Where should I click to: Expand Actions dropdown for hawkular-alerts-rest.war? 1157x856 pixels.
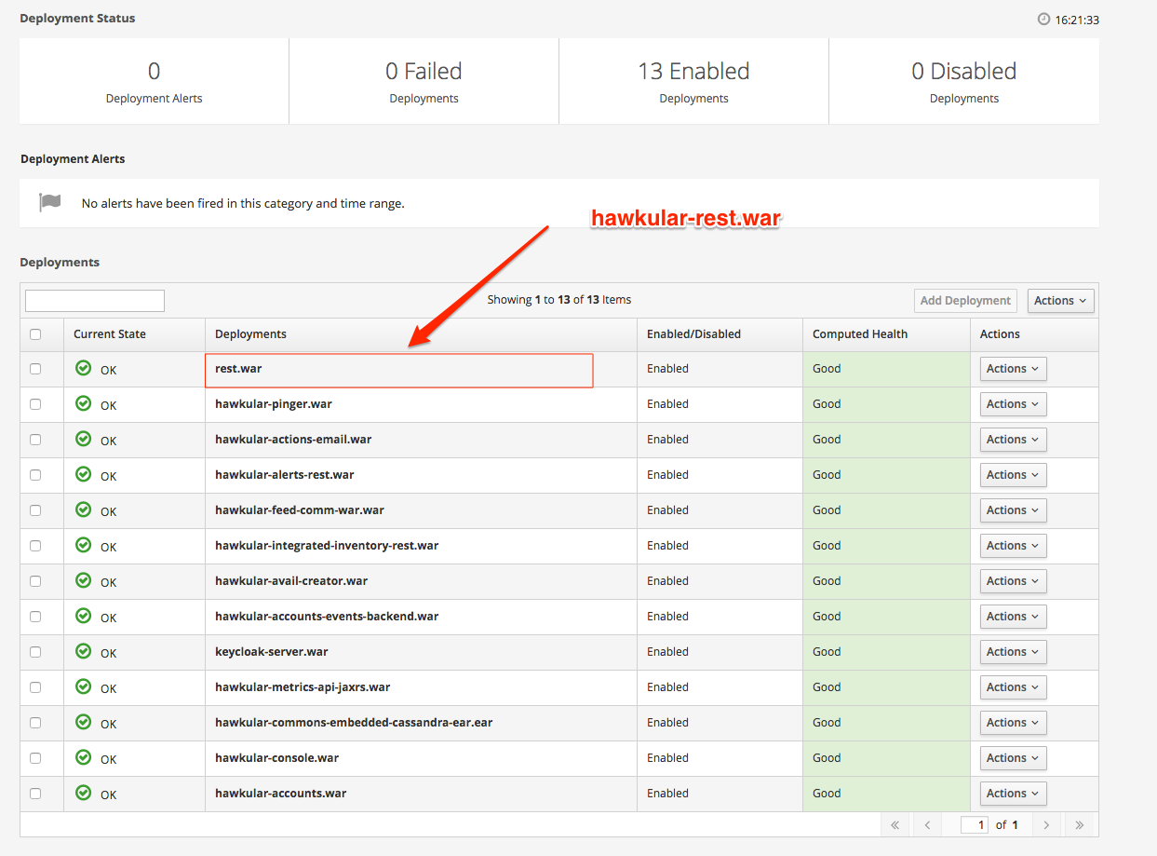tap(1013, 475)
